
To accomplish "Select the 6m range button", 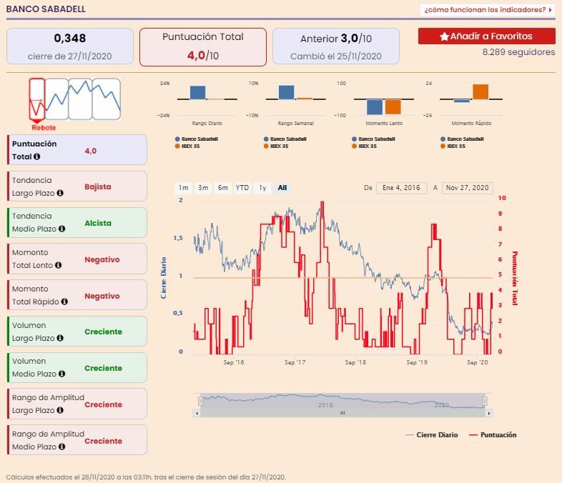I will click(x=223, y=188).
